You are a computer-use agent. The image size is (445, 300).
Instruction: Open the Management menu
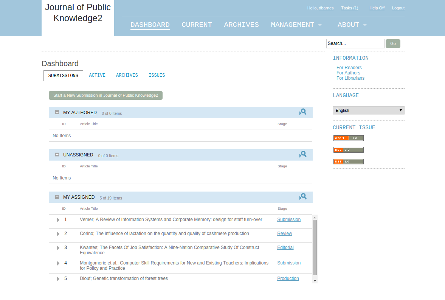click(296, 25)
